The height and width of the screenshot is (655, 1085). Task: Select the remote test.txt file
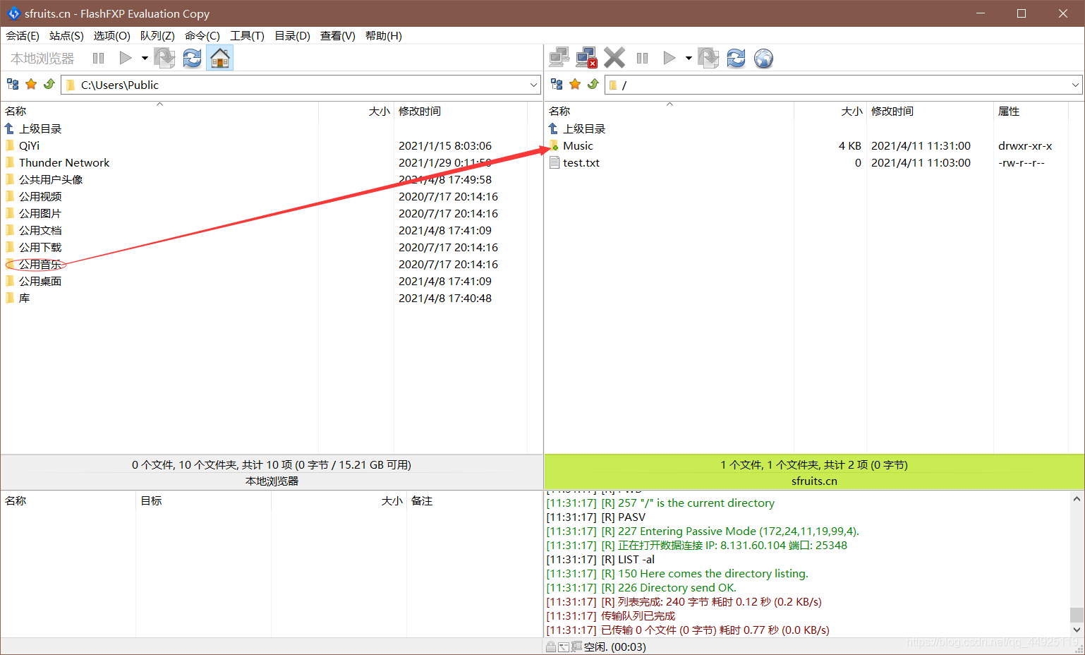(x=581, y=163)
